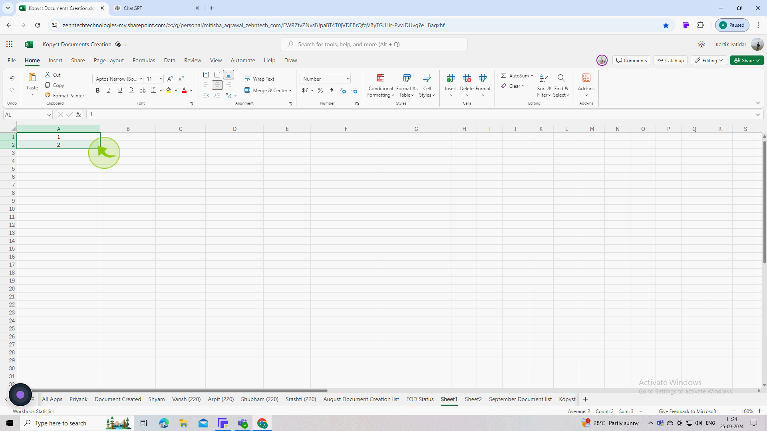Open the Number format dropdown
The image size is (767, 431).
pos(348,79)
